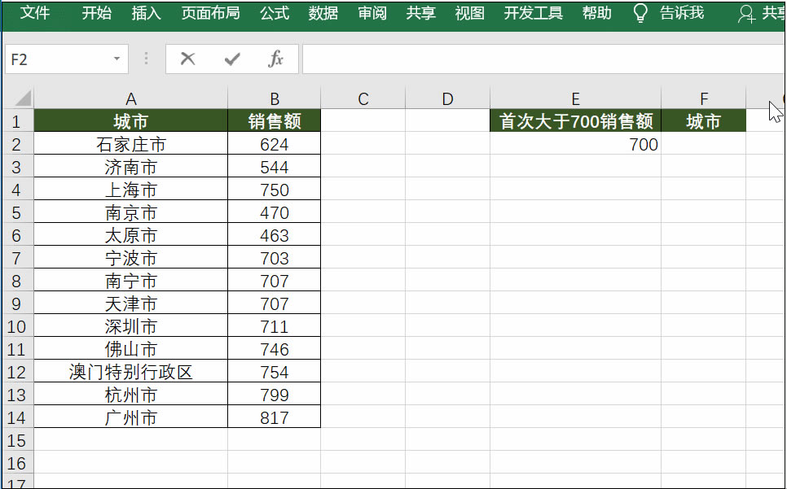Open the 公式 ribbon tab
This screenshot has height=489, width=787.
(x=274, y=13)
